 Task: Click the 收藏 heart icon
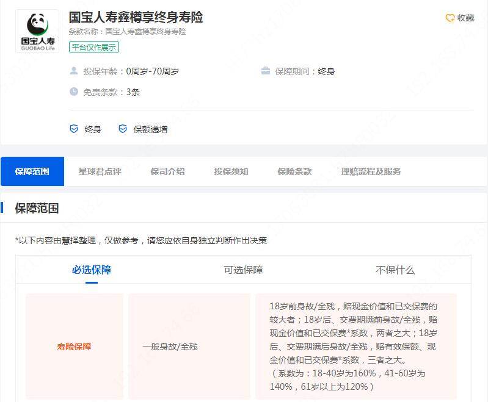tap(450, 18)
